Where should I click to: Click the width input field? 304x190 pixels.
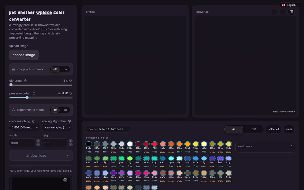(22, 143)
